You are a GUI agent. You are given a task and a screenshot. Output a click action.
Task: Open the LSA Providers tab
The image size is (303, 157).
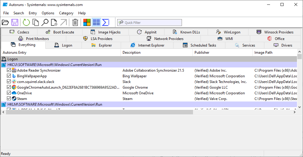pos(98,39)
